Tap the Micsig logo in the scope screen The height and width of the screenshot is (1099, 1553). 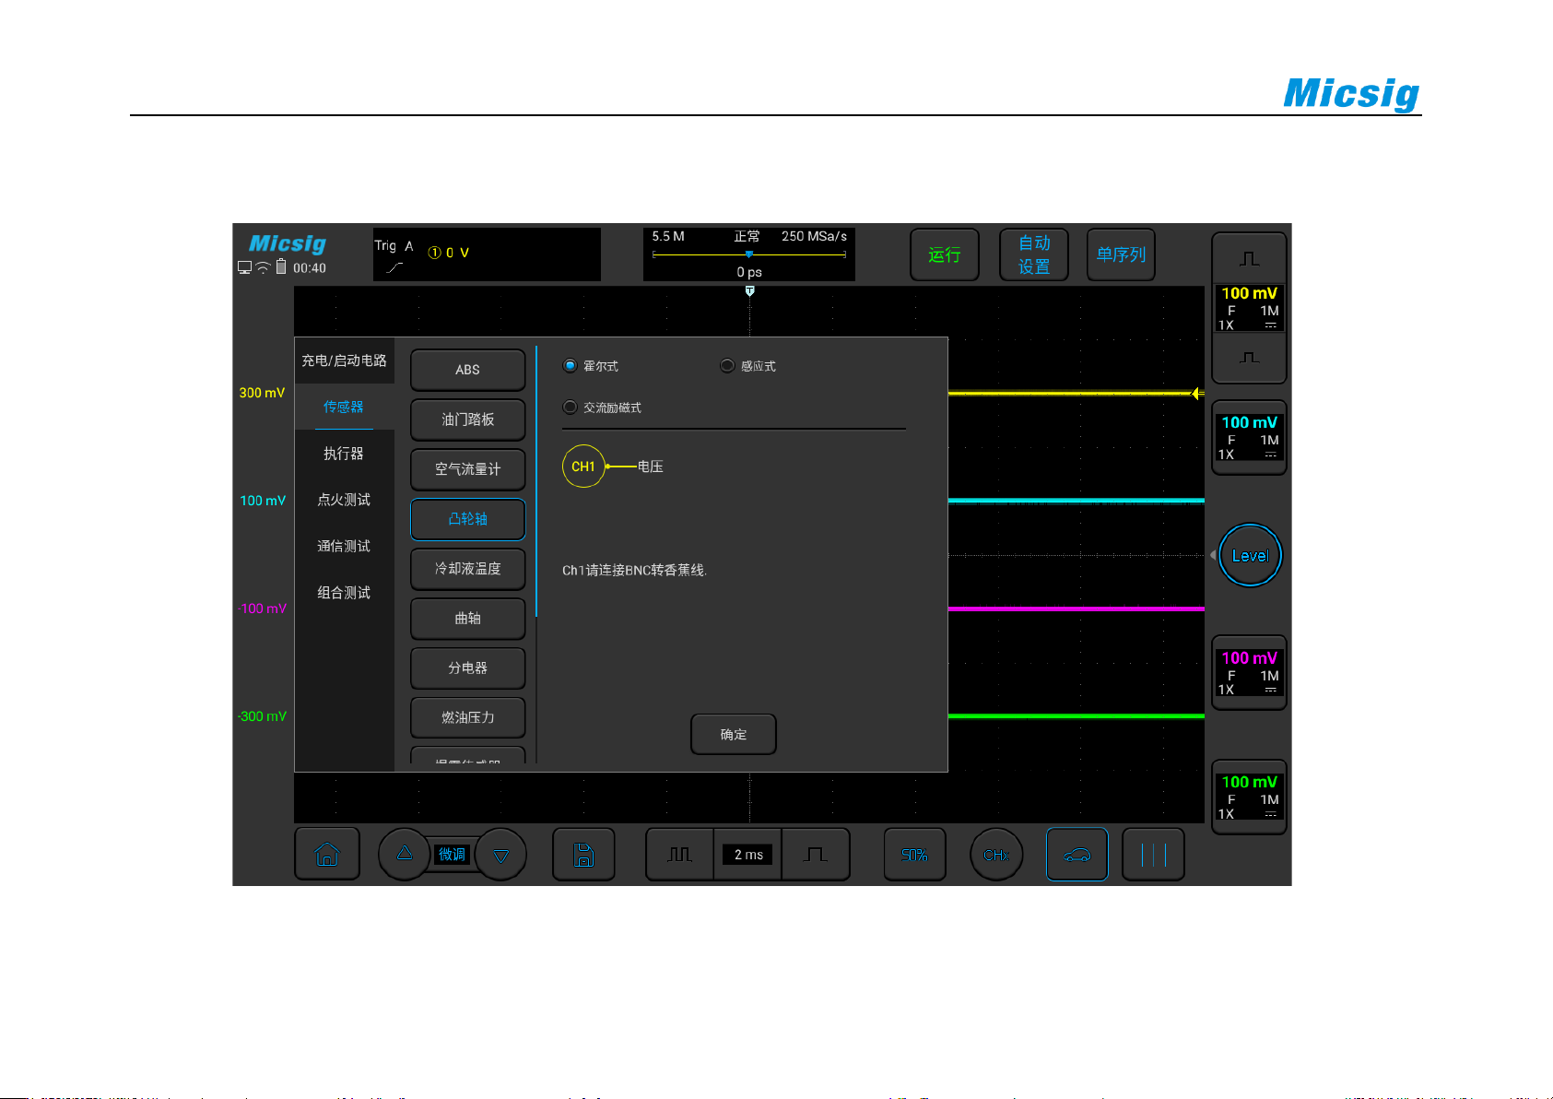(288, 243)
